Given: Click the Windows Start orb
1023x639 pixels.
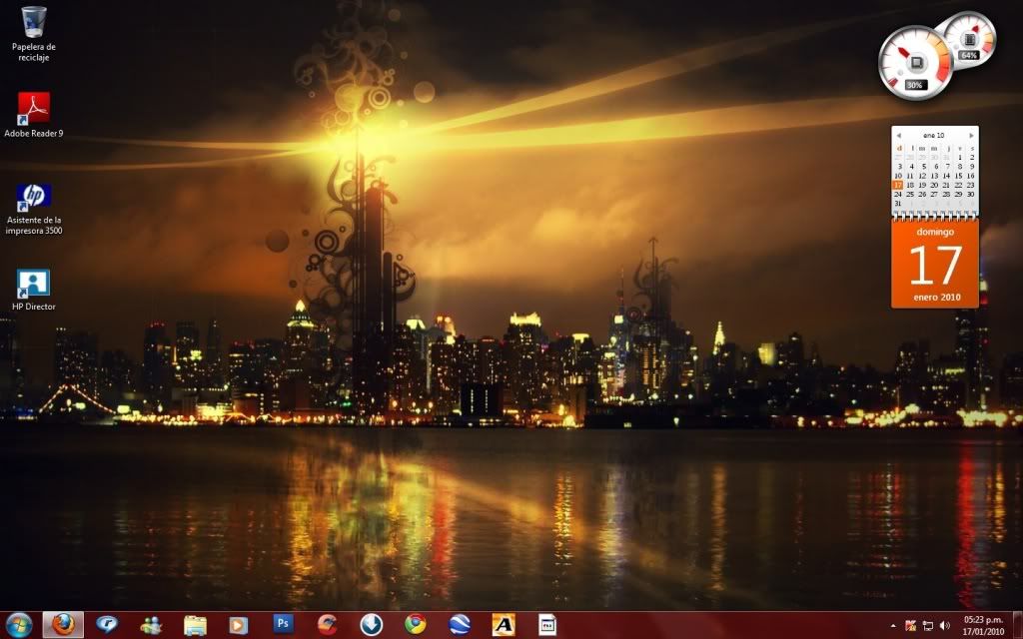Looking at the screenshot, I should coord(18,624).
